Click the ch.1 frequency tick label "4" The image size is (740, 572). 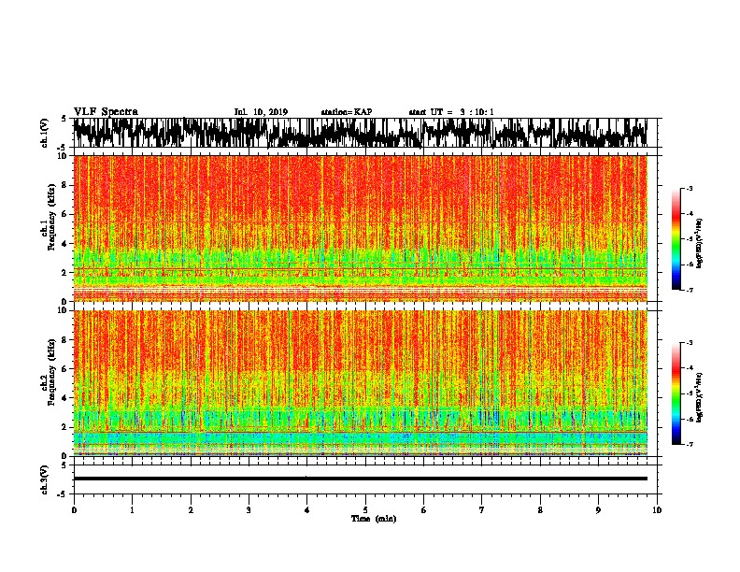tap(64, 244)
